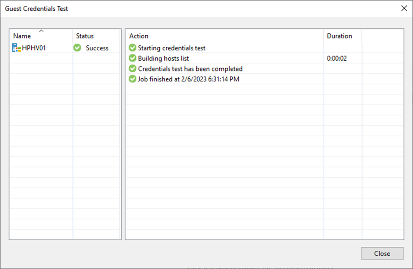413x269 pixels.
Task: Select the Building hosts list row
Action: click(x=264, y=58)
